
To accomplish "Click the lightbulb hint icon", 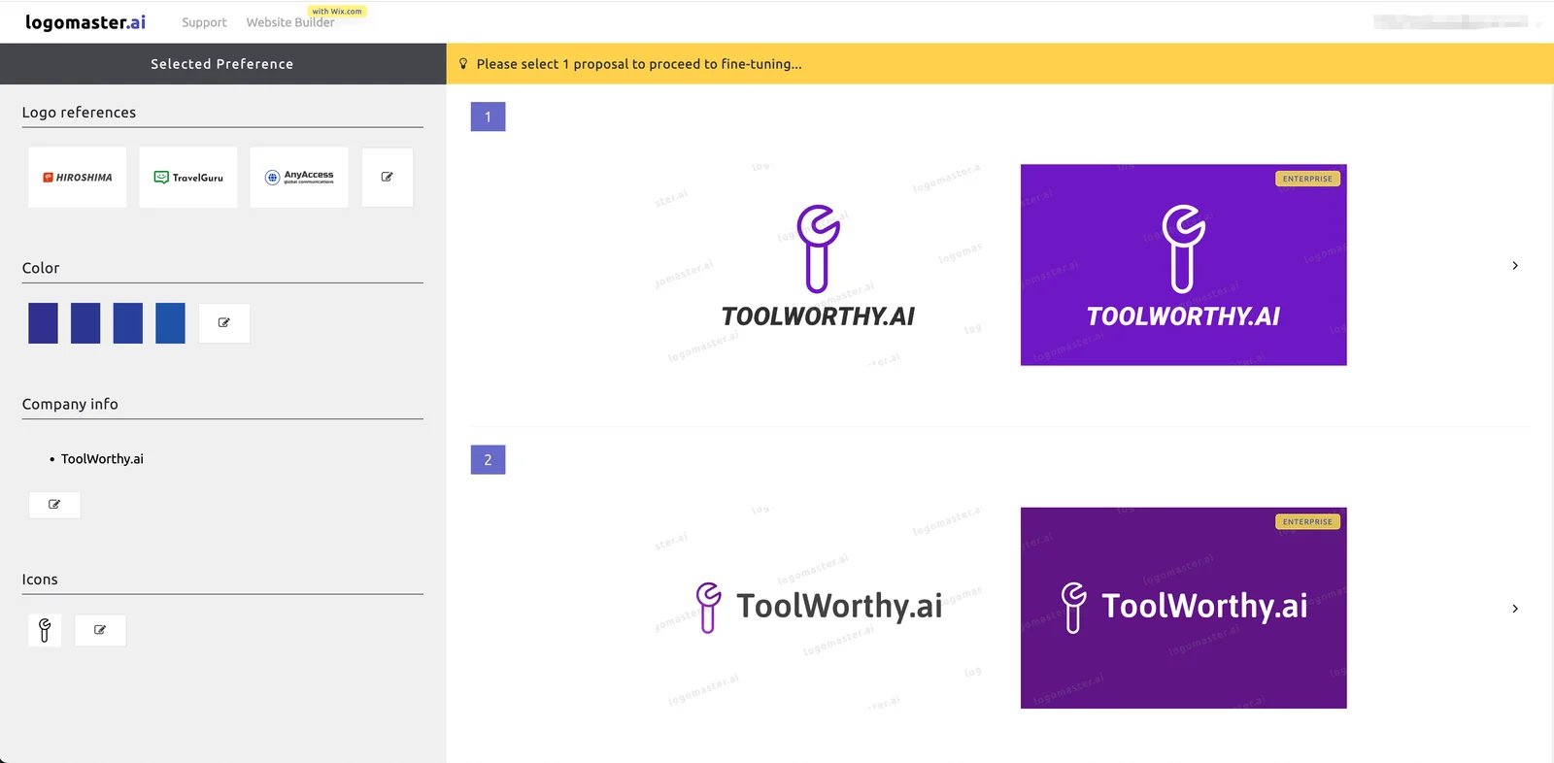I will pyautogui.click(x=463, y=64).
